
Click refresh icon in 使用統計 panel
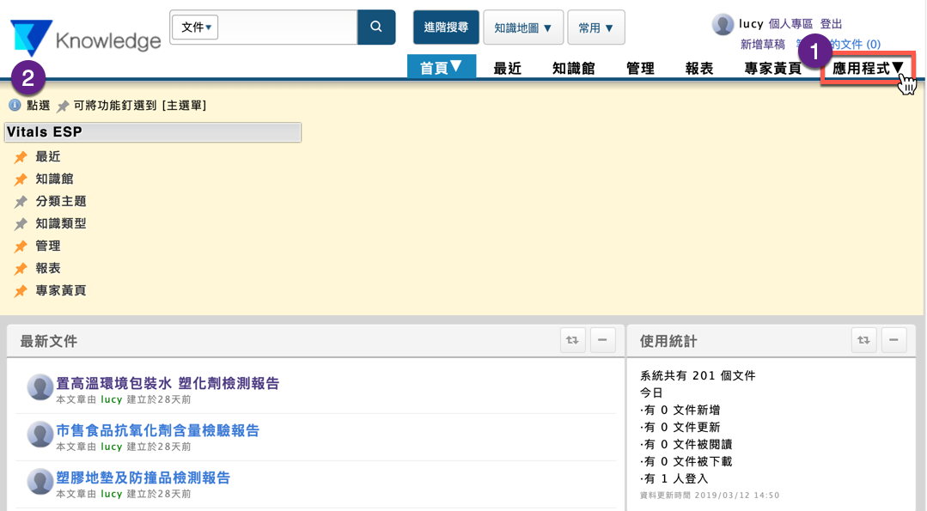(x=863, y=340)
